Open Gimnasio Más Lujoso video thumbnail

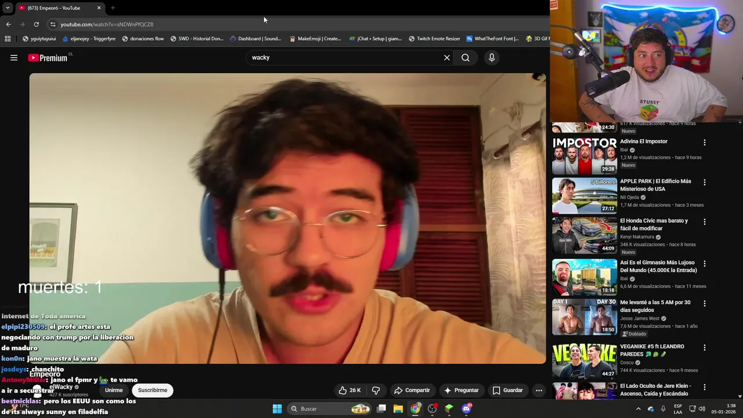click(584, 277)
